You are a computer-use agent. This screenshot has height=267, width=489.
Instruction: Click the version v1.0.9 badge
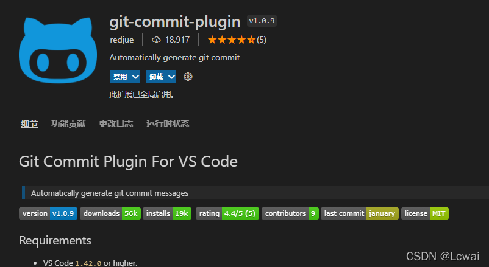[48, 213]
